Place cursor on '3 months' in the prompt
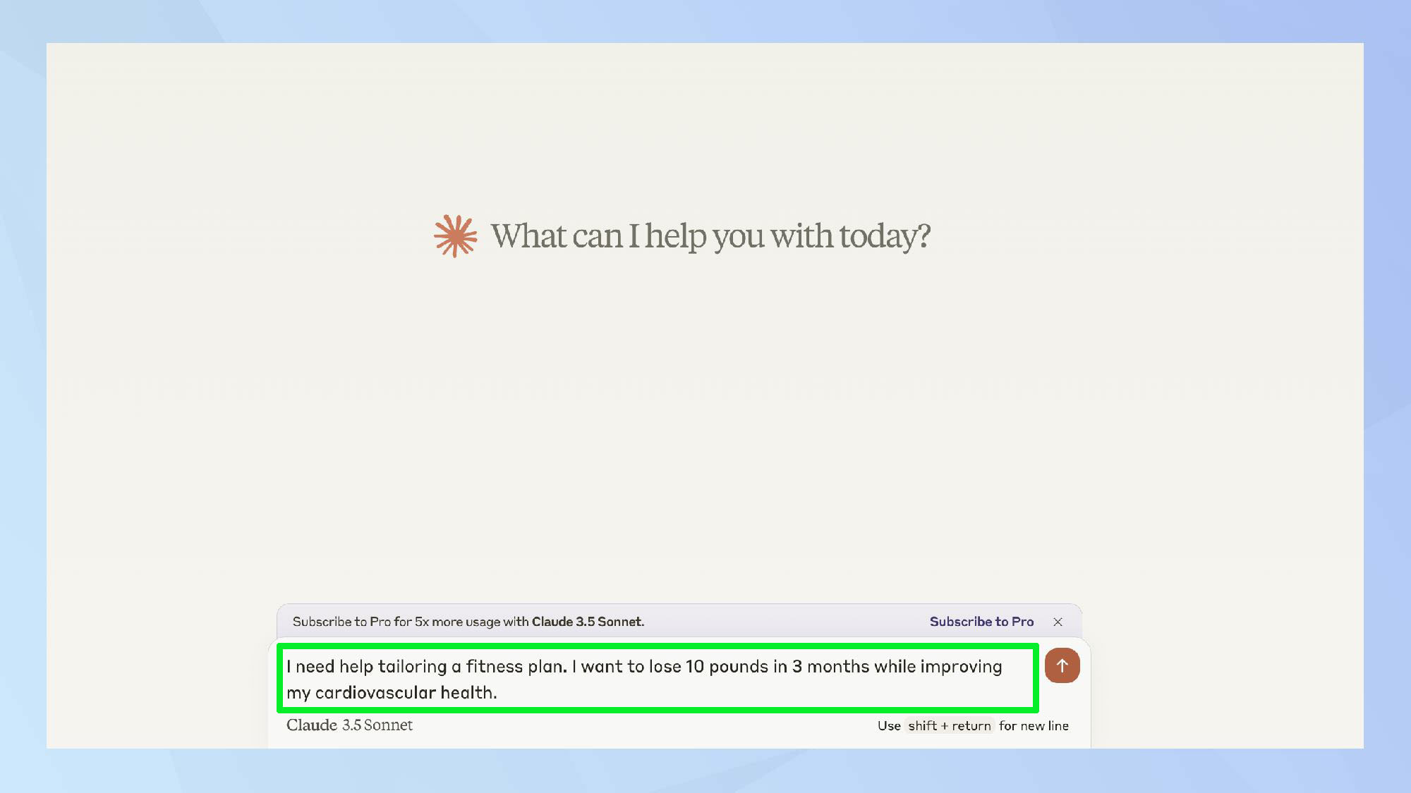 (x=830, y=667)
